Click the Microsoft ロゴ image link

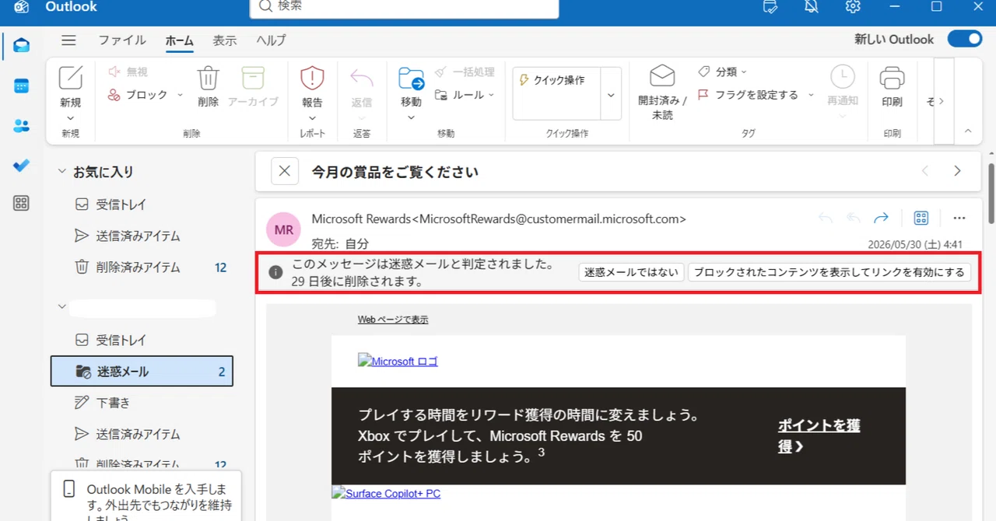click(398, 361)
